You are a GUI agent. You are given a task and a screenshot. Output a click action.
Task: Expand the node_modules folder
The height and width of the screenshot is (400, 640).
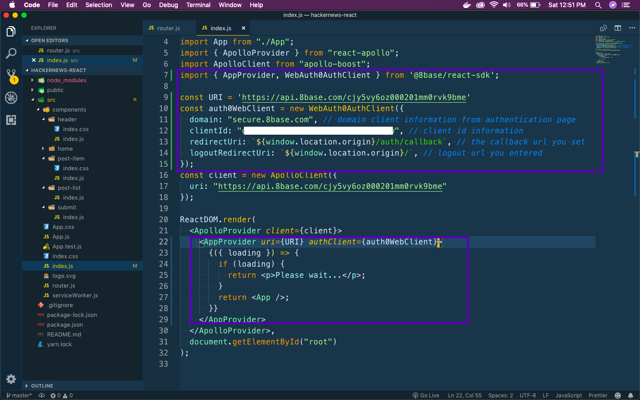point(82,80)
